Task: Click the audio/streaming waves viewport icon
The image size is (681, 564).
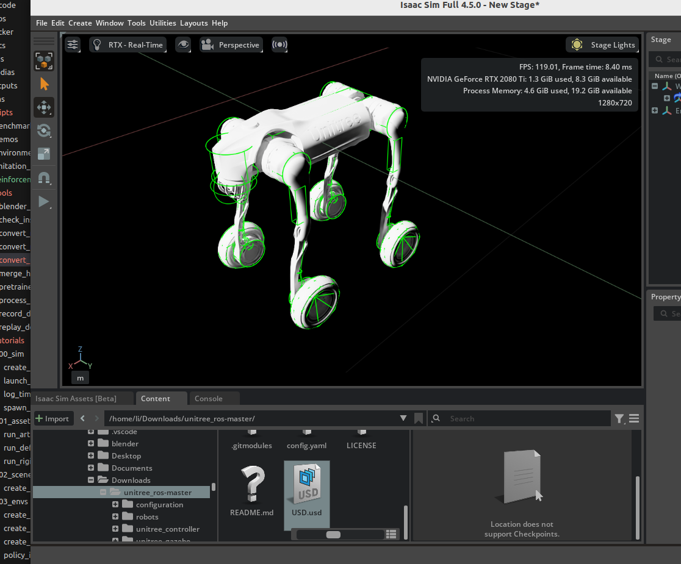Action: (x=279, y=45)
